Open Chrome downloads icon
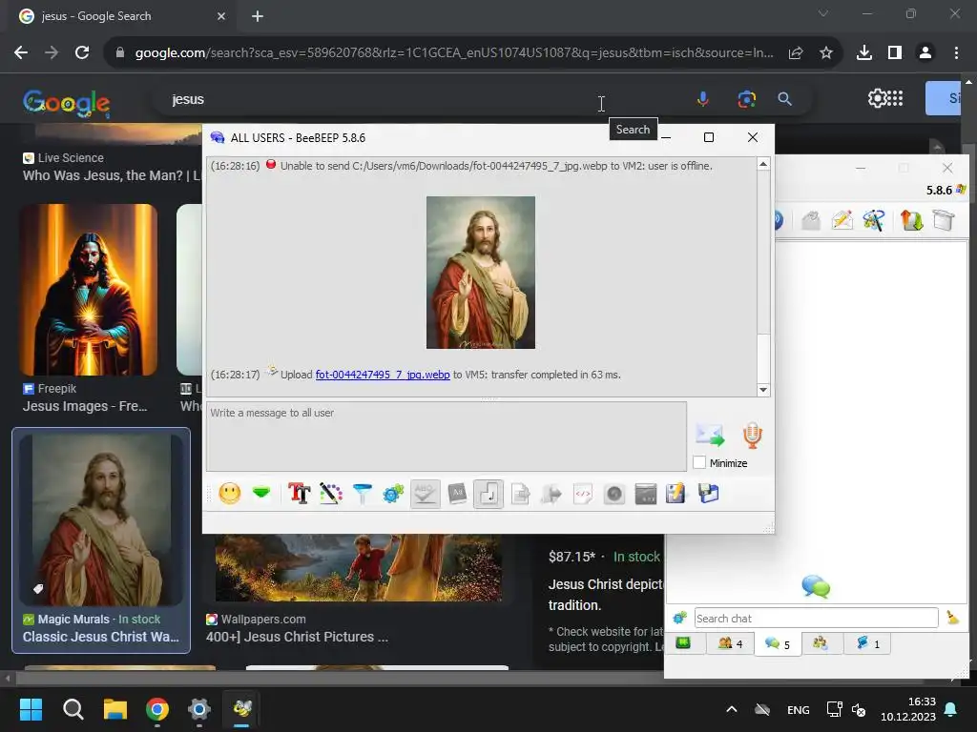The height and width of the screenshot is (732, 977). click(864, 53)
